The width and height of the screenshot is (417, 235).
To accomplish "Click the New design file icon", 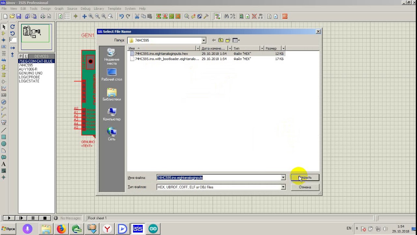I will (5, 16).
